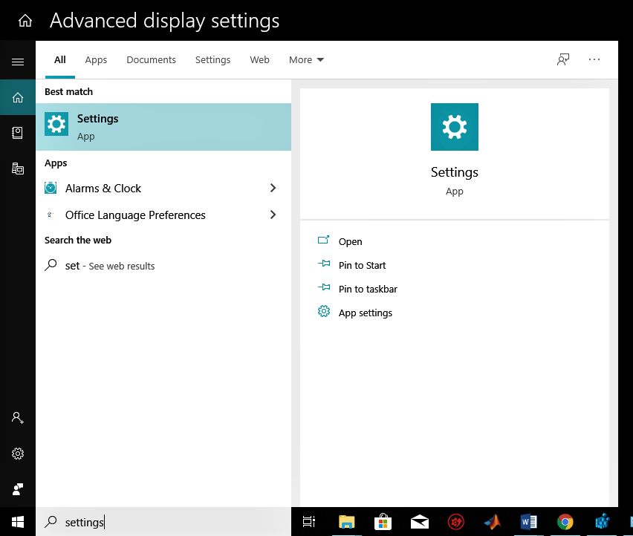Switch to the Settings filter tab
Viewport: 633px width, 536px height.
tap(212, 59)
